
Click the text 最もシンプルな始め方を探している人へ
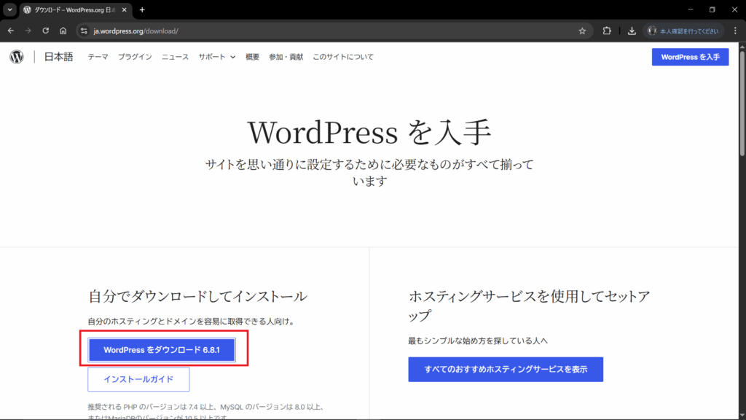tap(478, 341)
